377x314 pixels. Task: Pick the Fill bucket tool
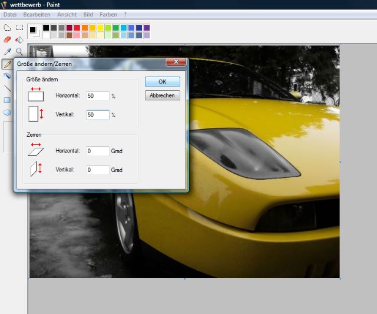[x=19, y=39]
